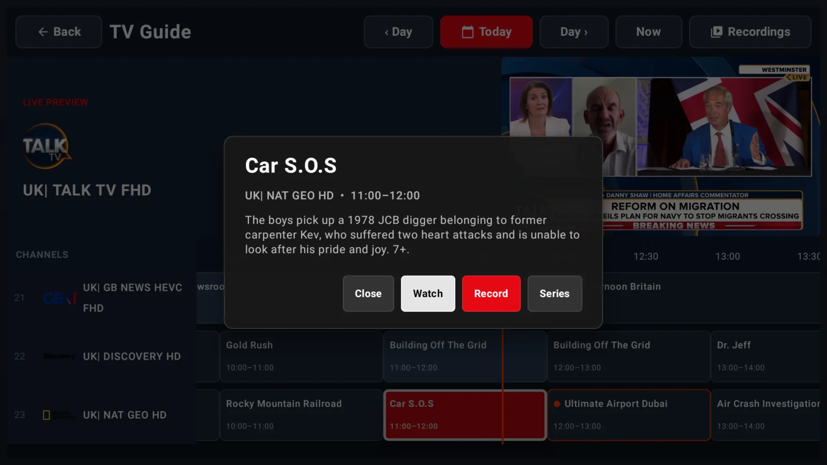827x465 pixels.
Task: Click channel number 23
Action: point(19,415)
